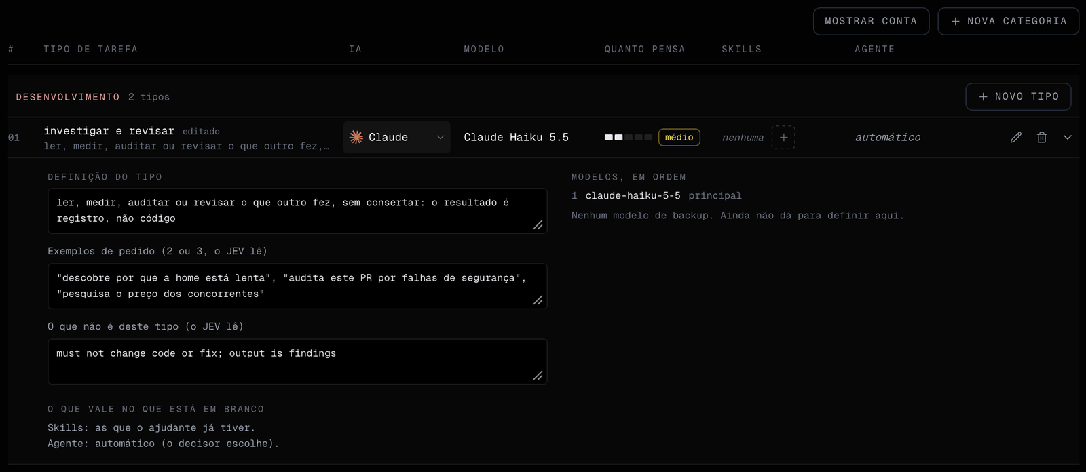This screenshot has width=1086, height=472.
Task: Add a skill using the dashed plus icon
Action: (783, 137)
